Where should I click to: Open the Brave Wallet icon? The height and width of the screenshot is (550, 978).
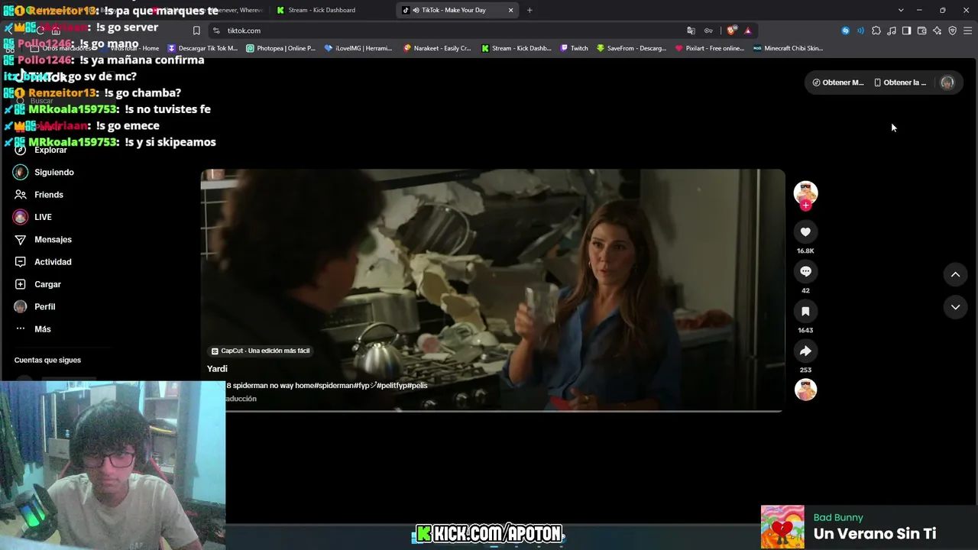[922, 31]
